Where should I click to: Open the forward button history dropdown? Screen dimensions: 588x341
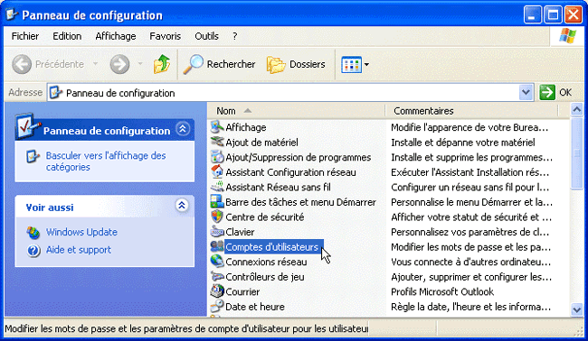point(140,64)
